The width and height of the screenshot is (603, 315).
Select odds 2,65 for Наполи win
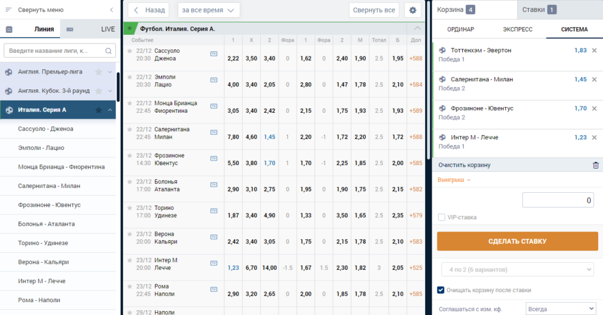pos(269,294)
